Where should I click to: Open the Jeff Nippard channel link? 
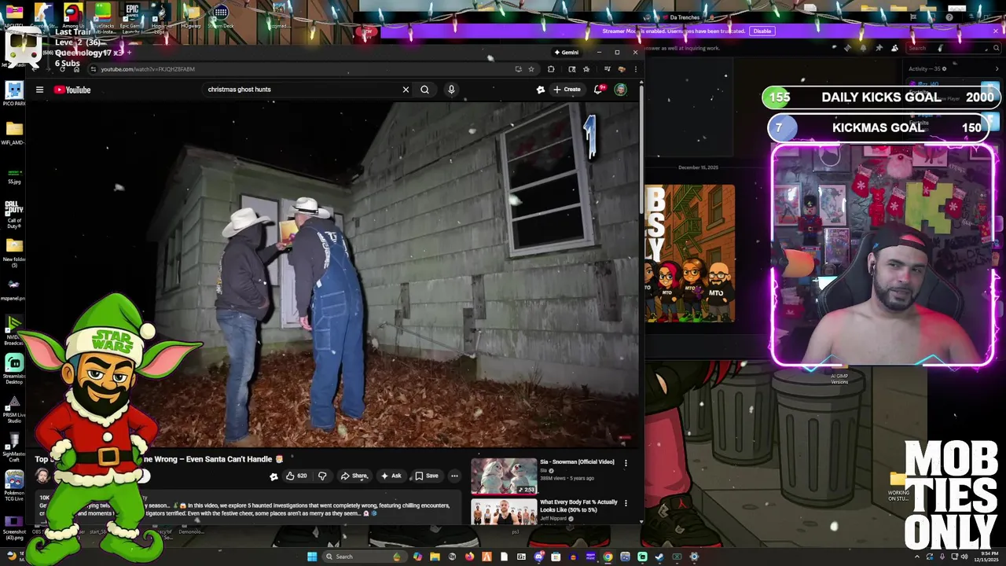tap(554, 519)
